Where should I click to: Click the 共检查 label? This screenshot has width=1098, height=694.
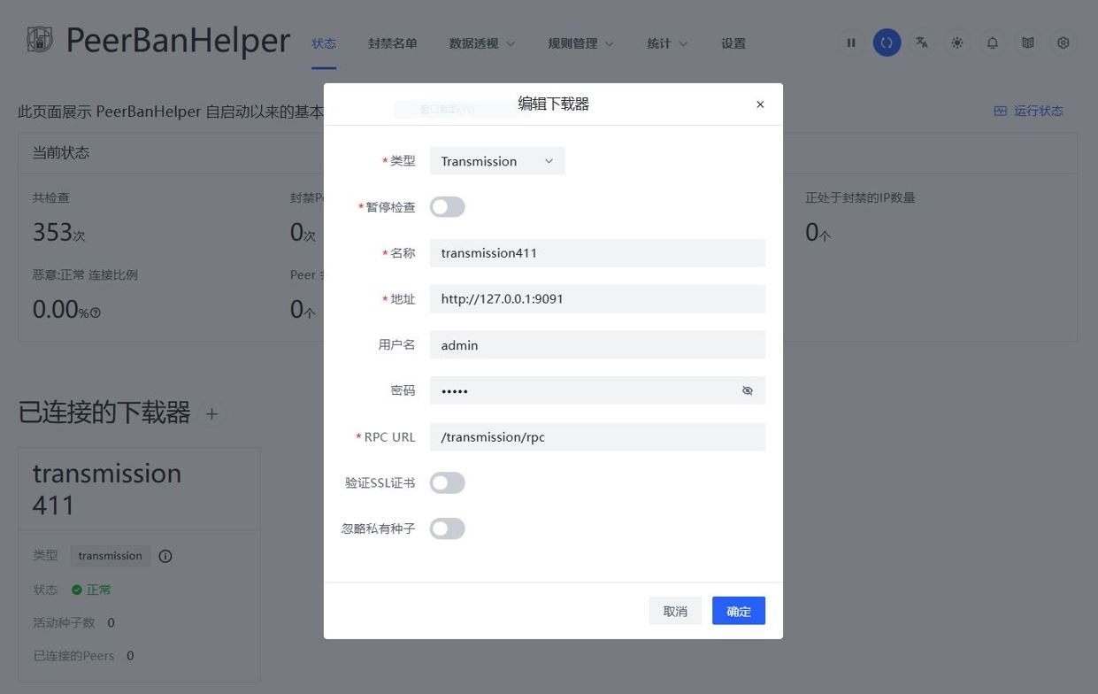pyautogui.click(x=51, y=197)
